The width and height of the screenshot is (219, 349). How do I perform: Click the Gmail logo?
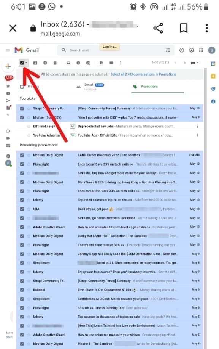coord(27,50)
